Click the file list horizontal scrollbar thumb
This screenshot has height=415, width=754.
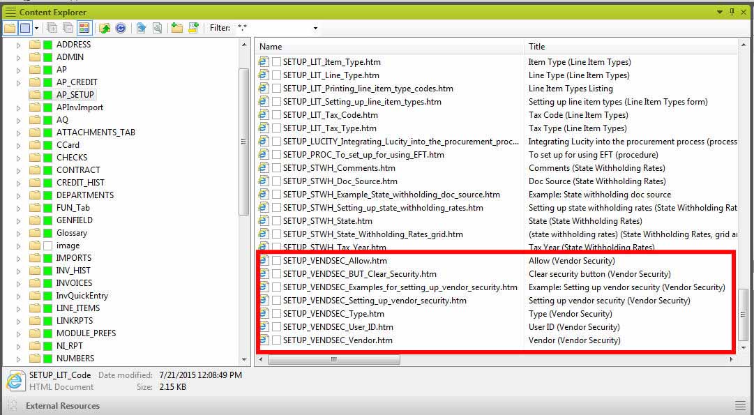333,359
